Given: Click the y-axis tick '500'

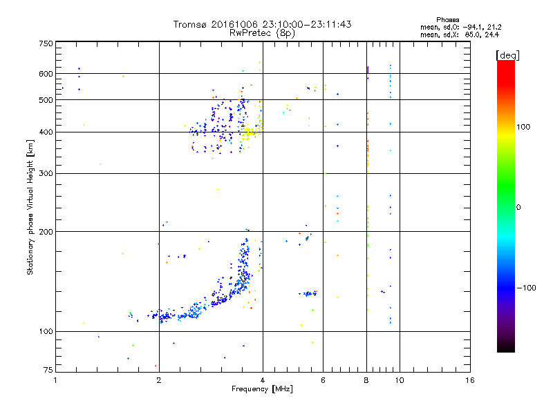Looking at the screenshot, I should click(x=46, y=100).
